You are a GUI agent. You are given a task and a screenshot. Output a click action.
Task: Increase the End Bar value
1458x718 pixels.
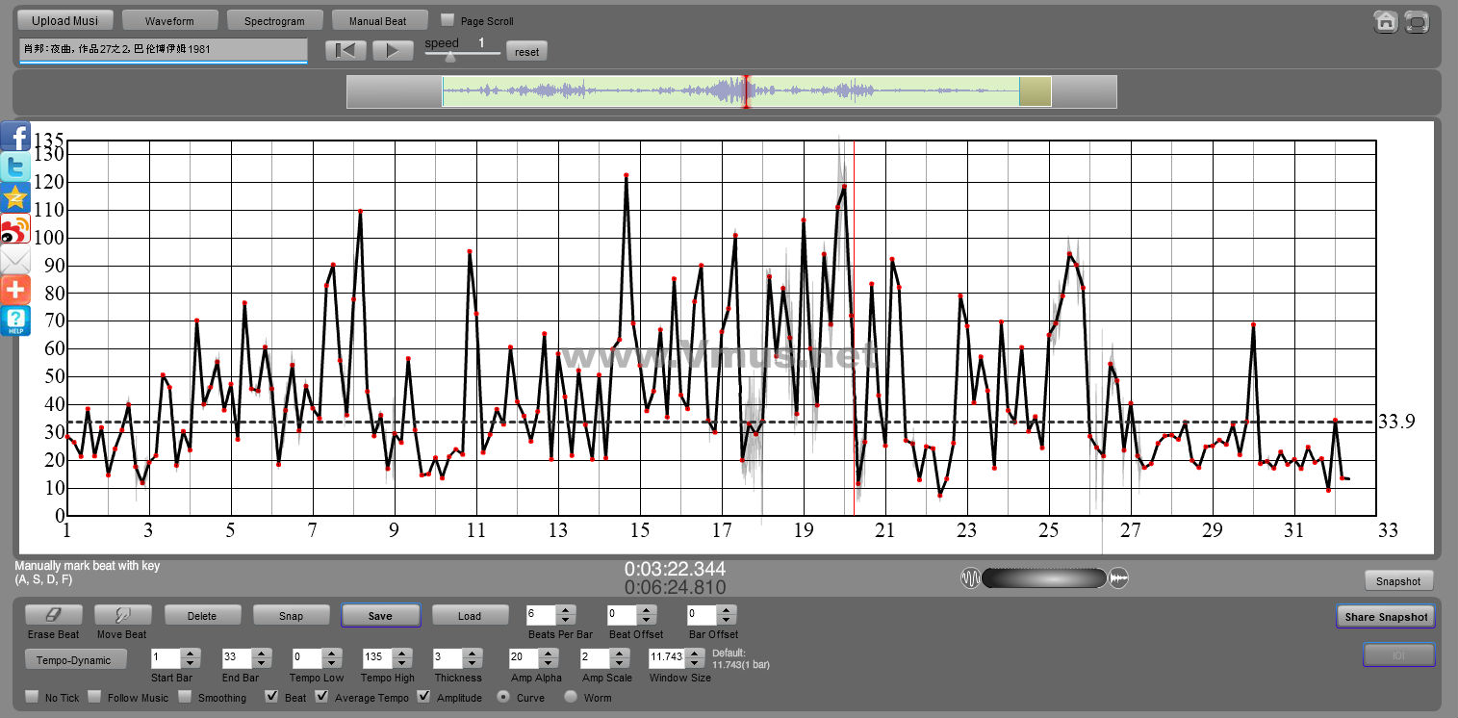pos(261,654)
